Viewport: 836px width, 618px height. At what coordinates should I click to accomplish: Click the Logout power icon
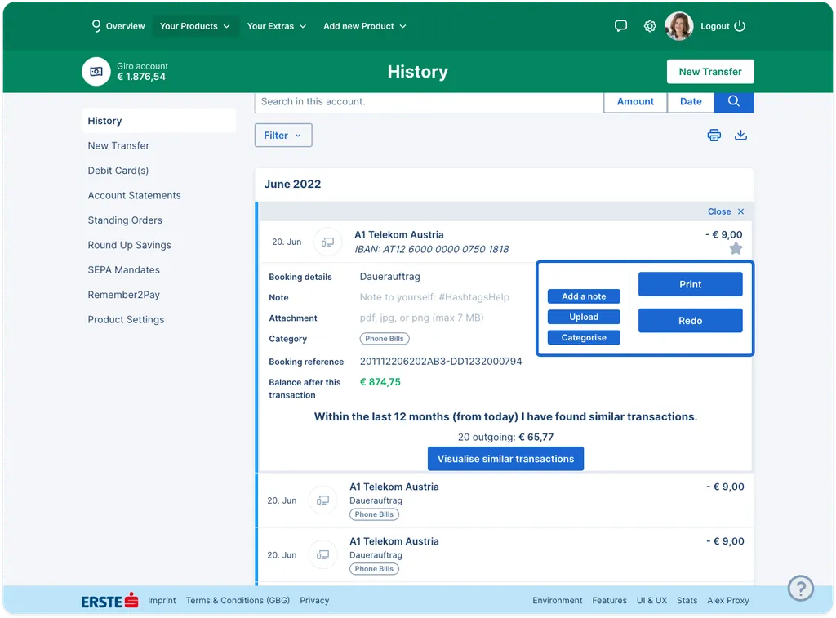tap(740, 26)
